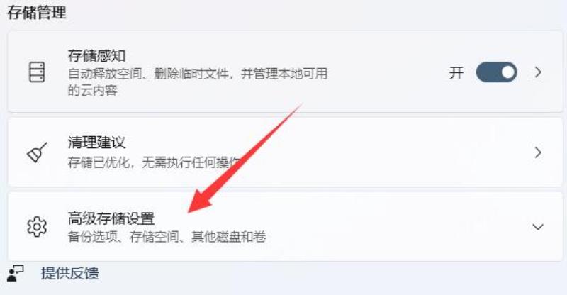Click the 存储感知 storage drive icon
The height and width of the screenshot is (295, 567).
point(37,72)
